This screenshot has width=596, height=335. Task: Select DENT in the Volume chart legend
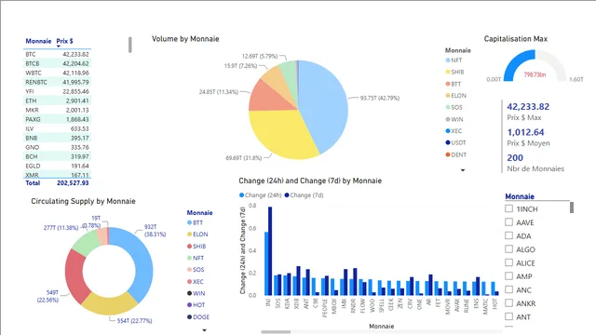pyautogui.click(x=456, y=154)
